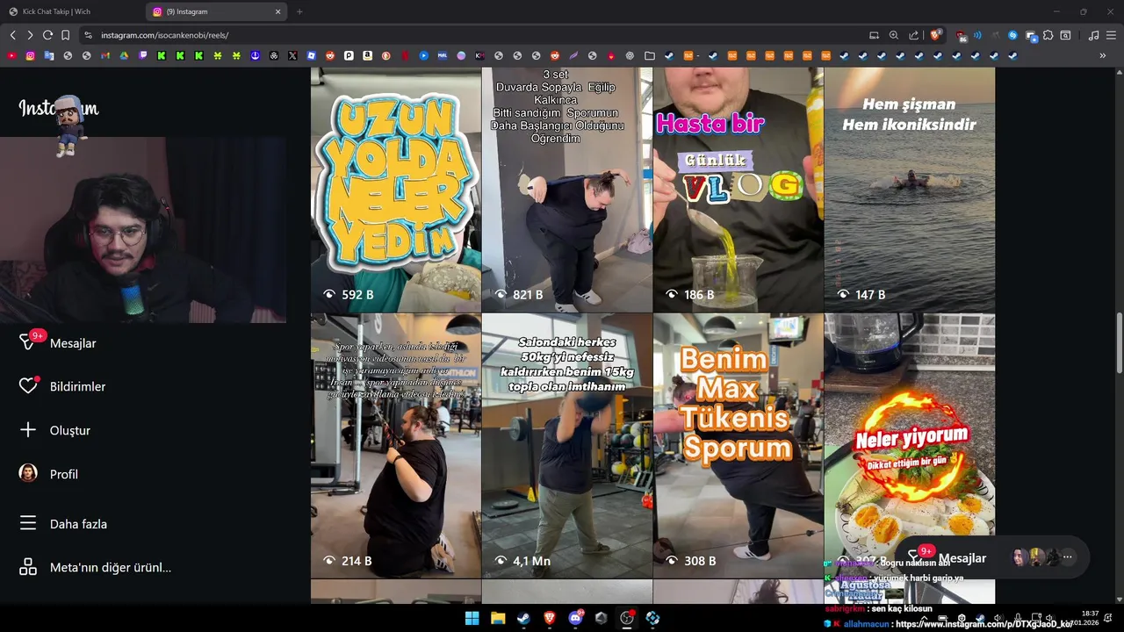Screen dimensions: 1124x632
Task: Open the 'Benim Max Tükeniş Sporum' reel
Action: click(738, 445)
